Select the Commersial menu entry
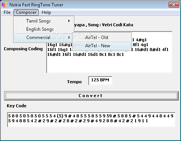 (x=43, y=37)
